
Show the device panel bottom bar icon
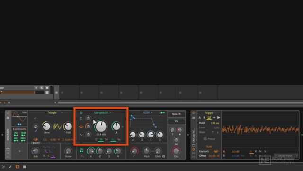18,167
